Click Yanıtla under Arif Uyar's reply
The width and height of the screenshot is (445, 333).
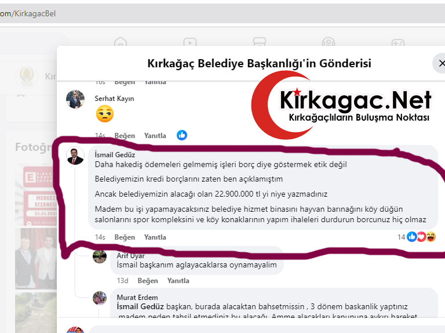pos(178,280)
